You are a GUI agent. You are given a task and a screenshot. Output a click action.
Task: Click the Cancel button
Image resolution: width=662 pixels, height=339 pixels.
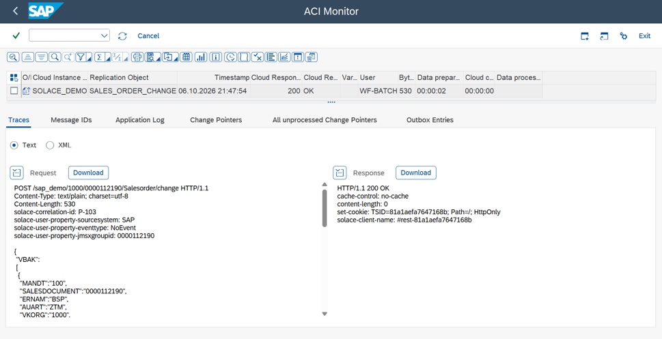(148, 36)
